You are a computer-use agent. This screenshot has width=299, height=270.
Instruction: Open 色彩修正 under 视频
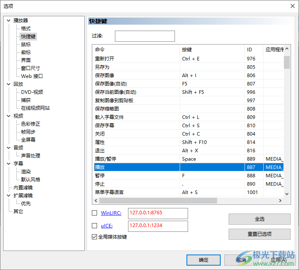point(31,124)
